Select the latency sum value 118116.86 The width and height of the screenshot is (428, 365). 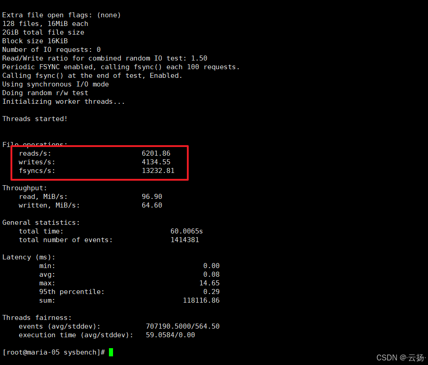click(x=201, y=300)
